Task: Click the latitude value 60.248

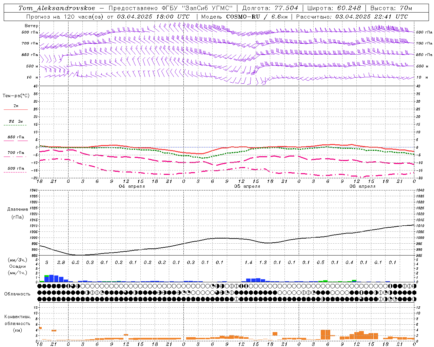Action: pyautogui.click(x=349, y=8)
